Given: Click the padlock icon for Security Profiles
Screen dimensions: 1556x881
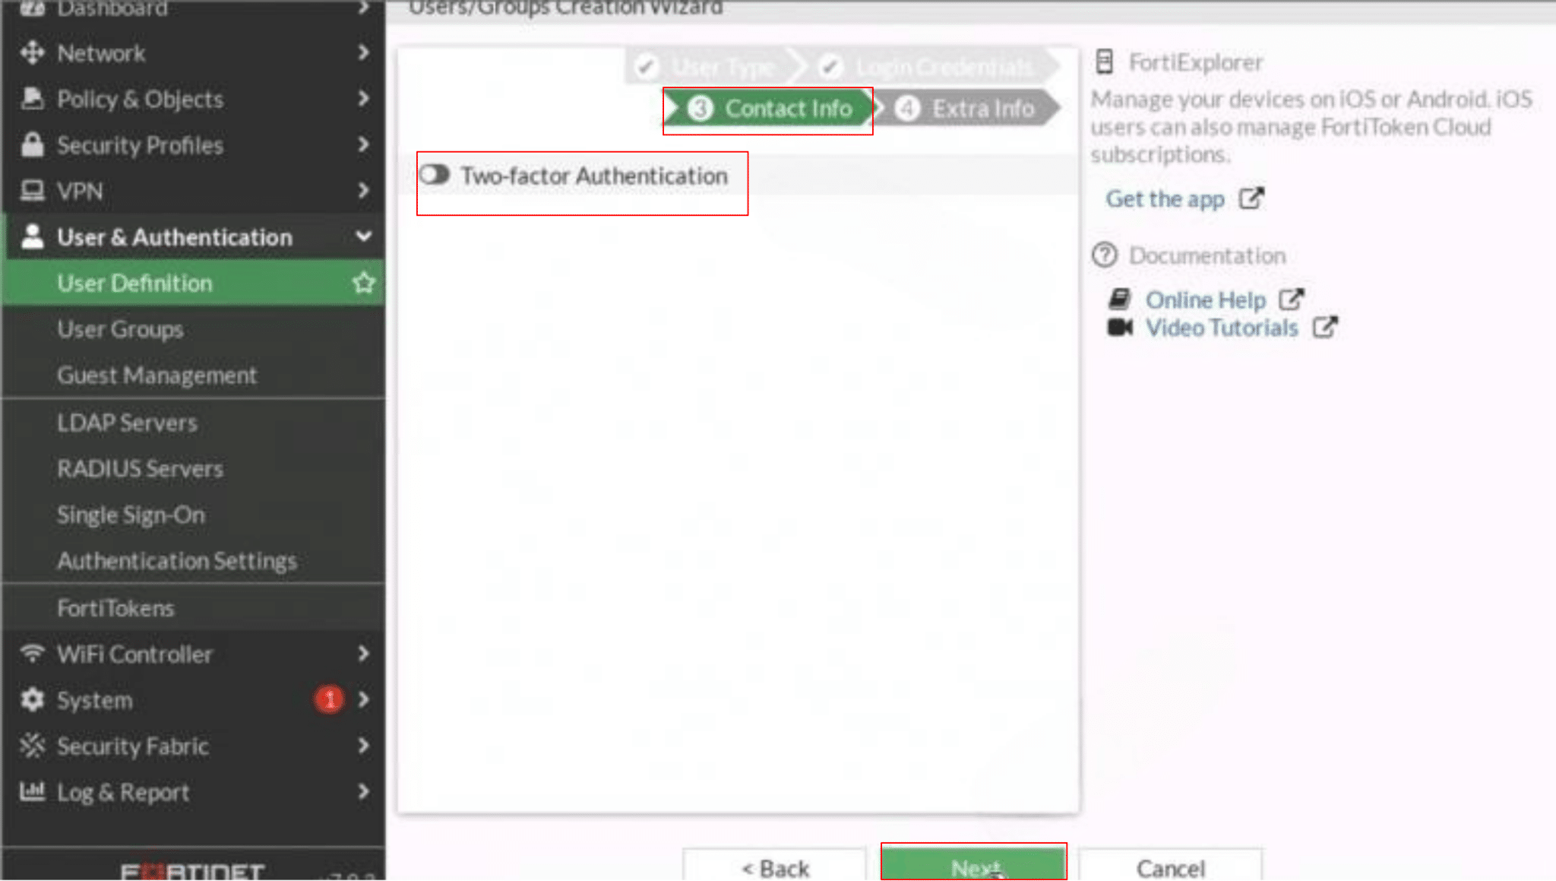Looking at the screenshot, I should 32,144.
